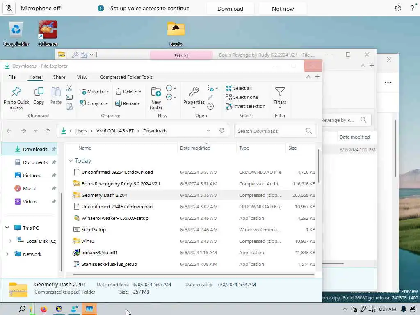Click Invert selection in ribbon
The height and width of the screenshot is (315, 420).
click(245, 106)
